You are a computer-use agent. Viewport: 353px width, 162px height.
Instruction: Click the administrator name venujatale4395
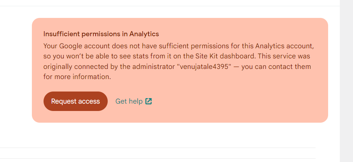205,67
